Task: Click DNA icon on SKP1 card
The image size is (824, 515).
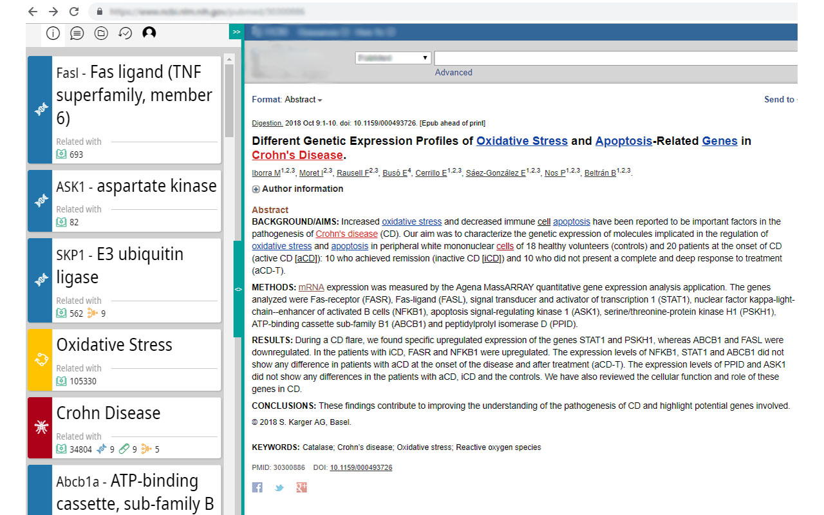Action: 41,281
